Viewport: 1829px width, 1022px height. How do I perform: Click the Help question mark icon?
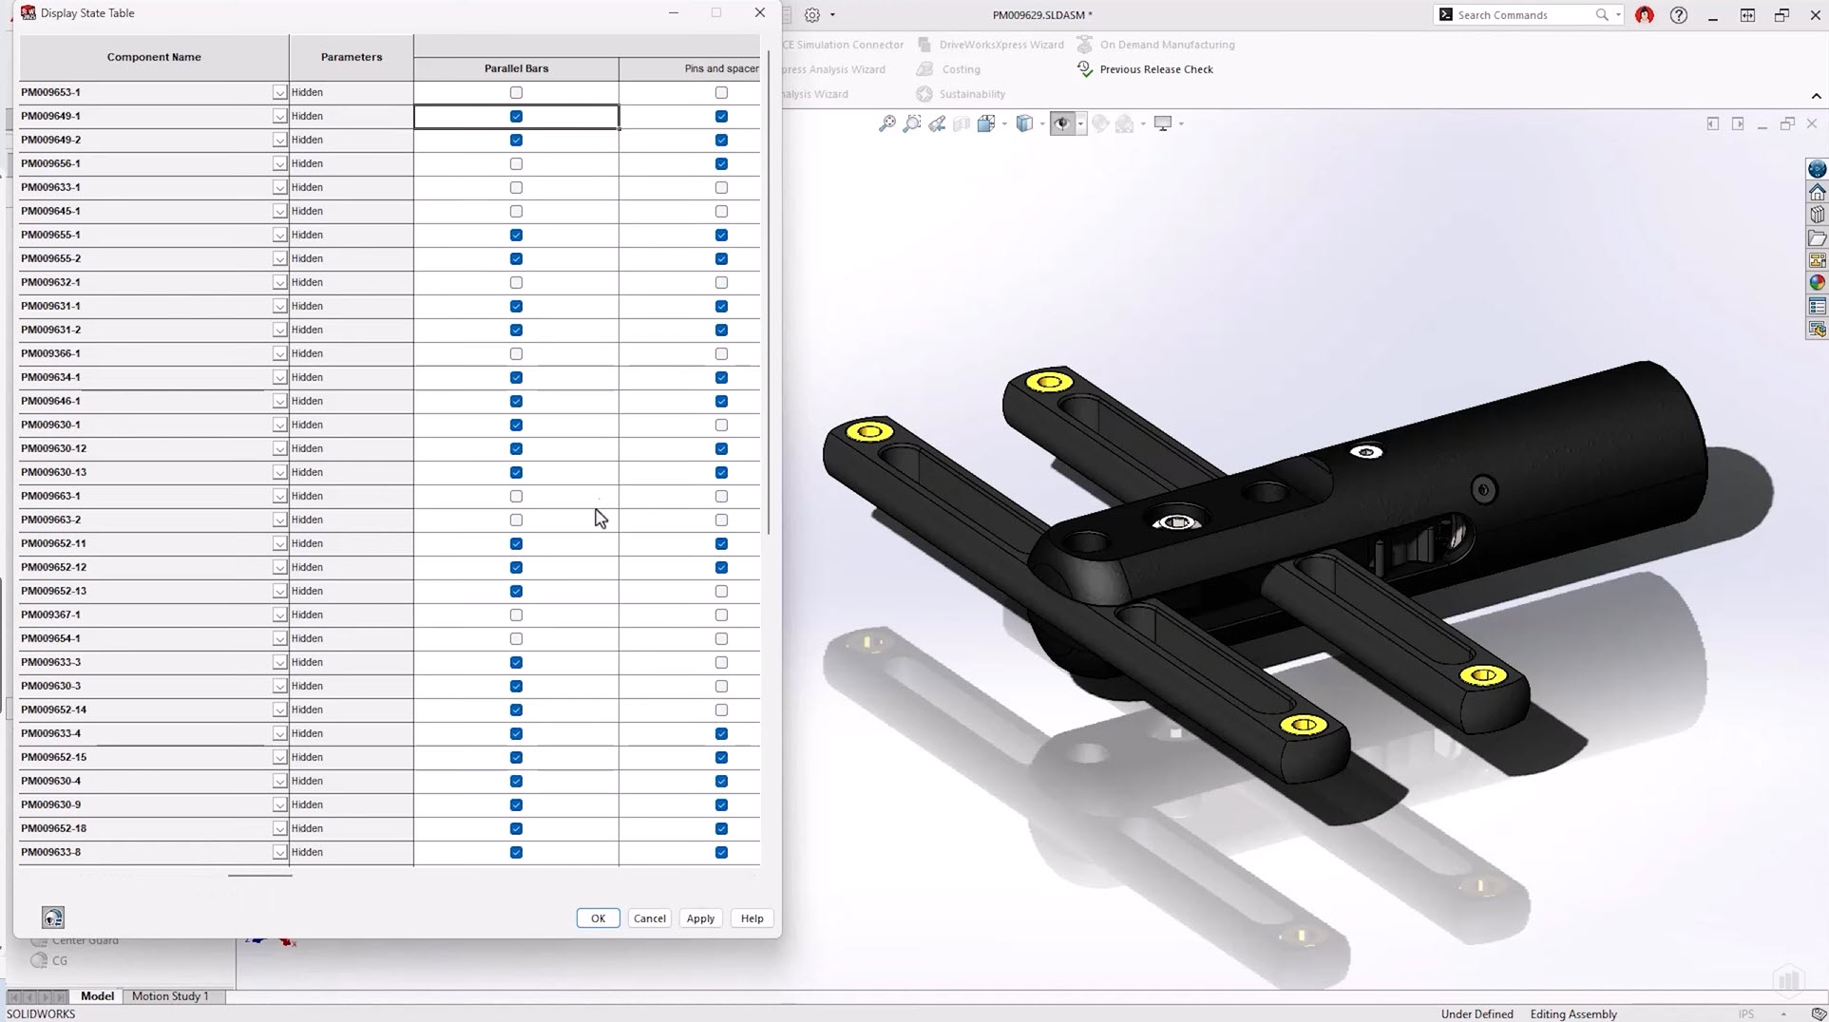click(x=1679, y=15)
